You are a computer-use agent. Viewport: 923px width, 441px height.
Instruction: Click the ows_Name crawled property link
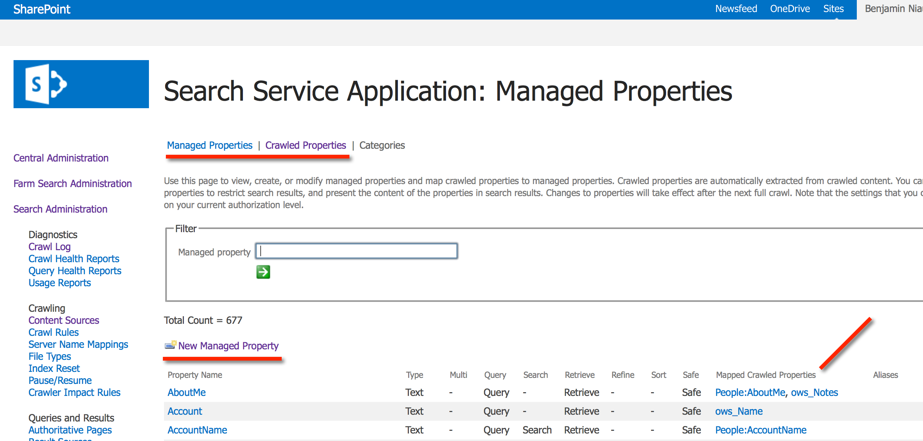739,411
